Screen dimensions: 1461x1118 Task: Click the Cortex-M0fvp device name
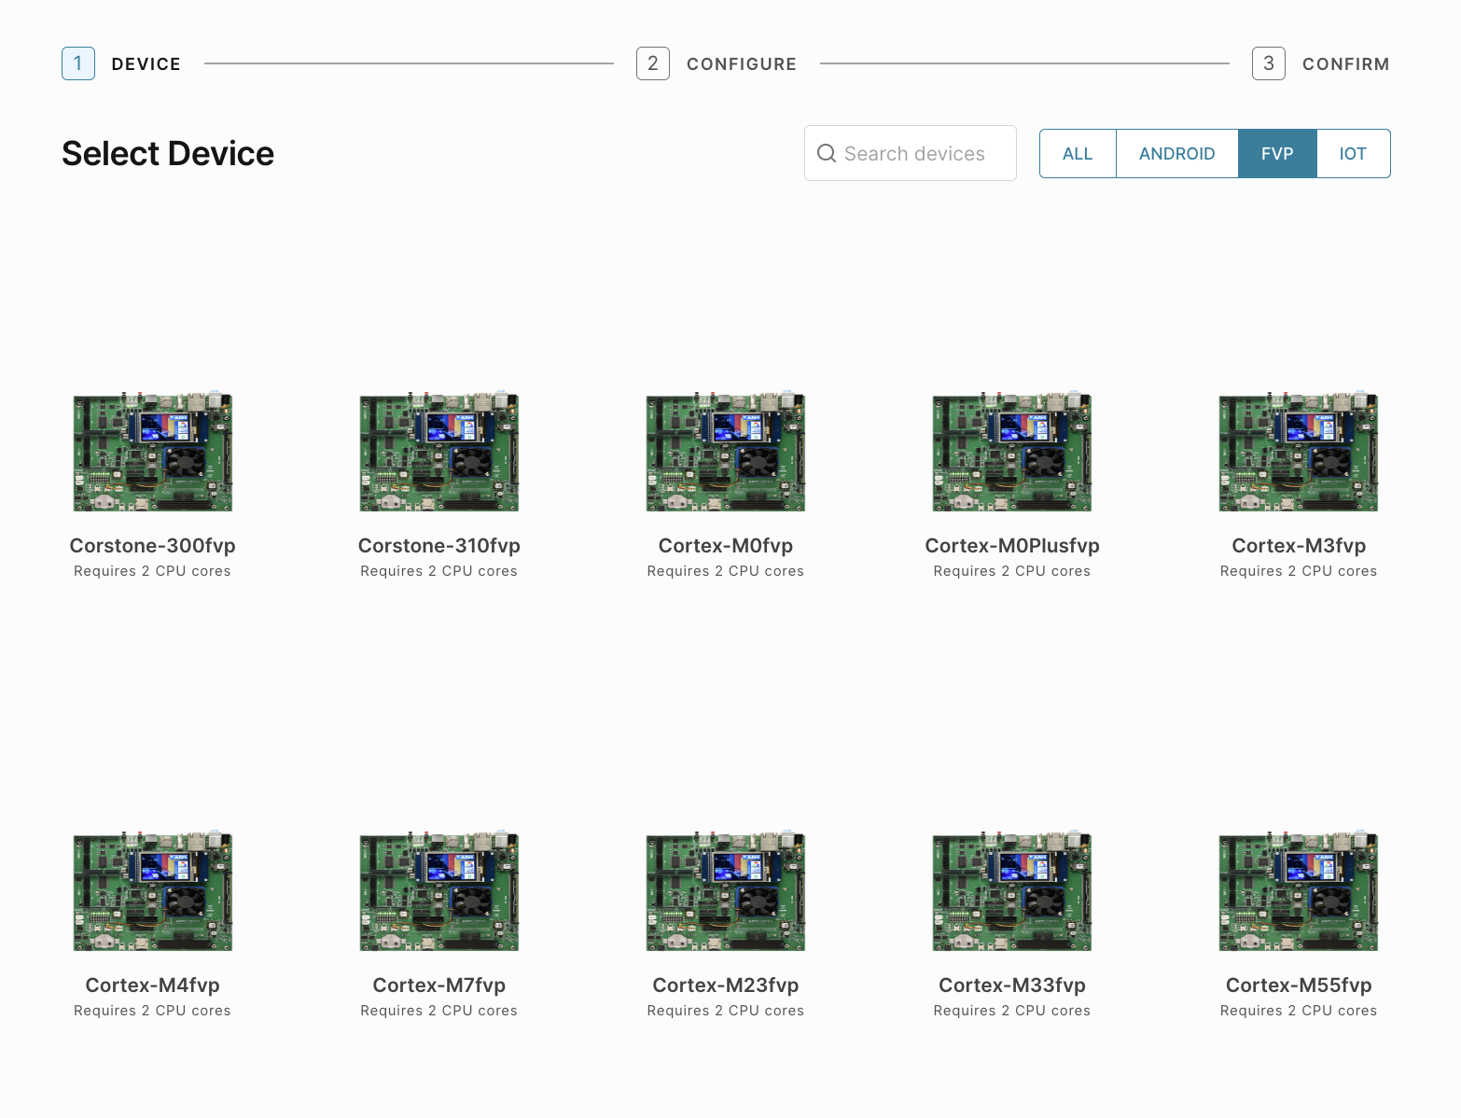pyautogui.click(x=726, y=546)
